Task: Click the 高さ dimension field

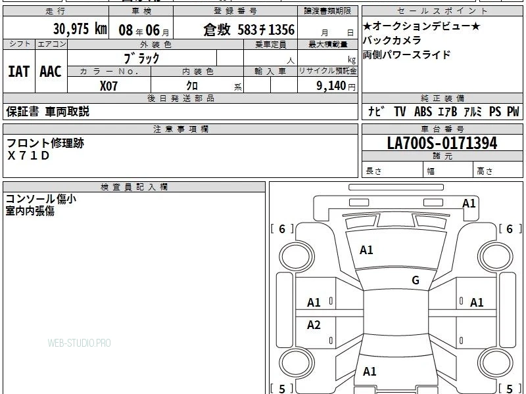Action: (498, 169)
